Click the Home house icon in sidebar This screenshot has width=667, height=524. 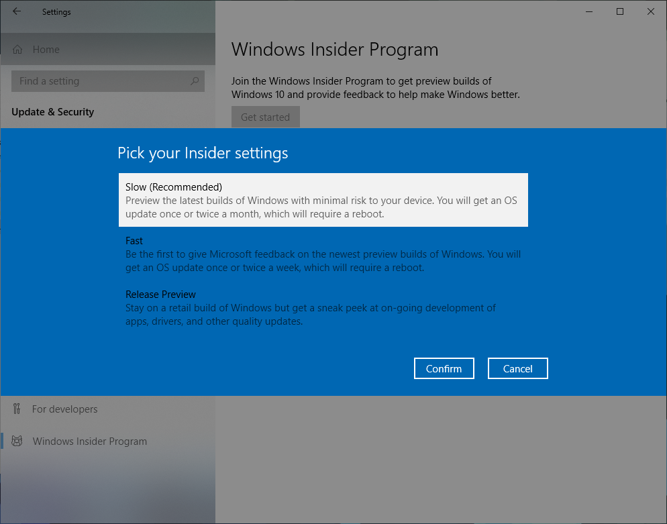[x=16, y=49]
